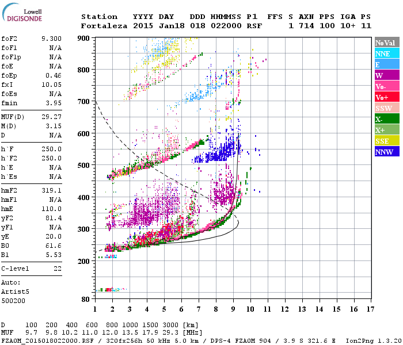Select the X+ light green swatch

pos(387,129)
